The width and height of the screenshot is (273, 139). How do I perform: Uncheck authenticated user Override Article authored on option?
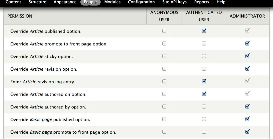coord(204,94)
